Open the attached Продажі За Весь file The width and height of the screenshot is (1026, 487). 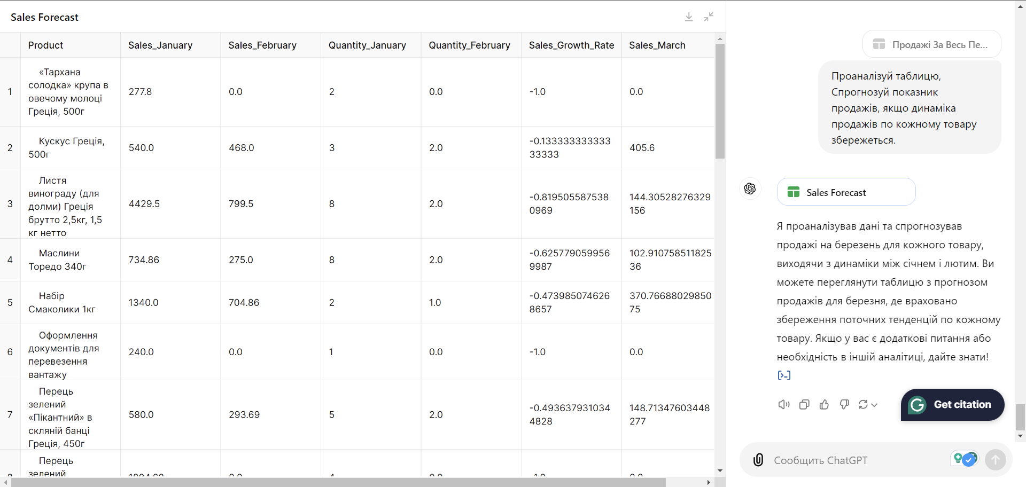pyautogui.click(x=931, y=44)
